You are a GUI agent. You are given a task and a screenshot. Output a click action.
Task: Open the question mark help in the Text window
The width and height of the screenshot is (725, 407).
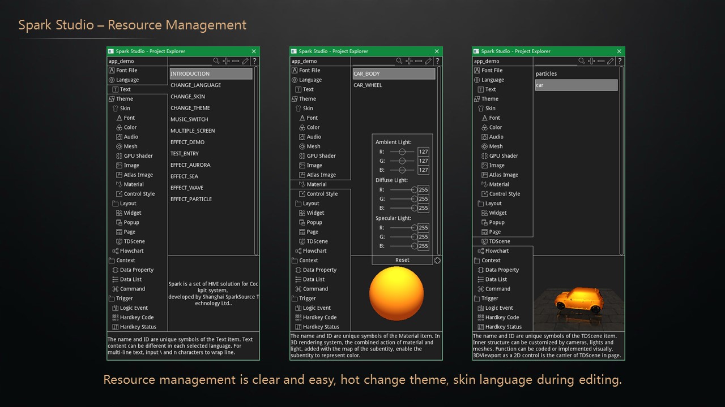(255, 61)
